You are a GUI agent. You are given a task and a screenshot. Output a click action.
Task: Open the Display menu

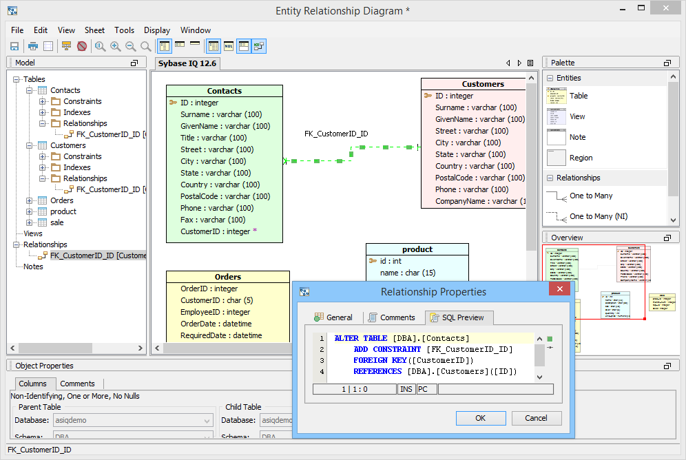pyautogui.click(x=157, y=30)
